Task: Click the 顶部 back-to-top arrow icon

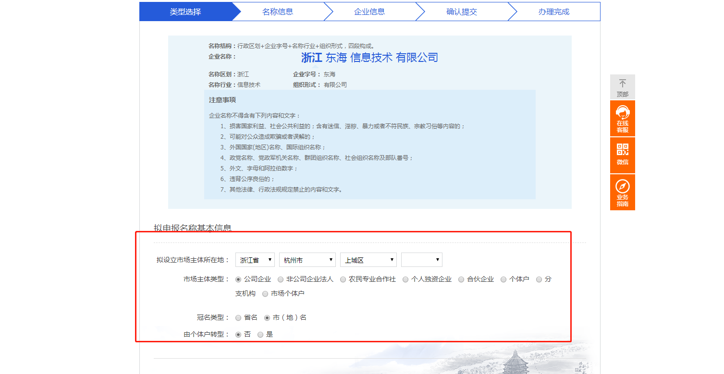Action: 622,84
